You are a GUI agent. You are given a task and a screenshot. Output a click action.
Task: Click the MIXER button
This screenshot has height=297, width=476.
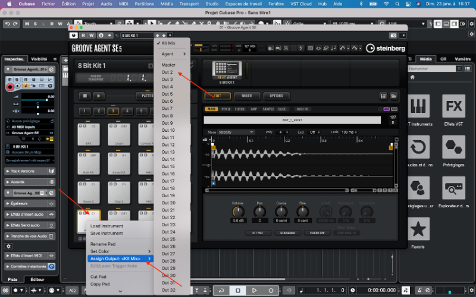click(246, 96)
